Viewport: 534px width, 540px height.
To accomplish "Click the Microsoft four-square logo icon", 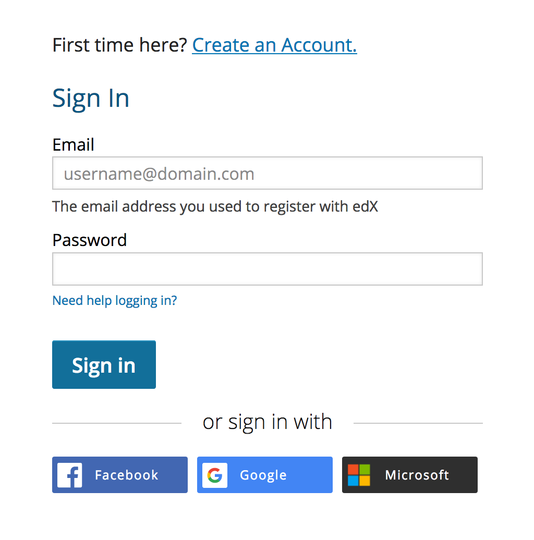I will click(x=359, y=475).
